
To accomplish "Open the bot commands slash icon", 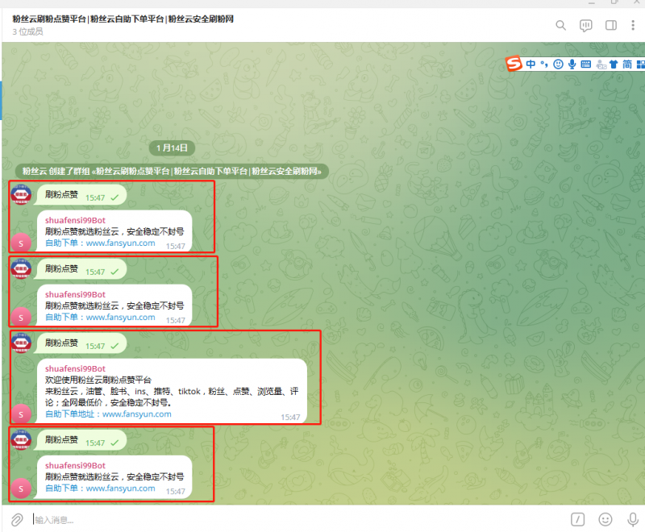I will [577, 520].
